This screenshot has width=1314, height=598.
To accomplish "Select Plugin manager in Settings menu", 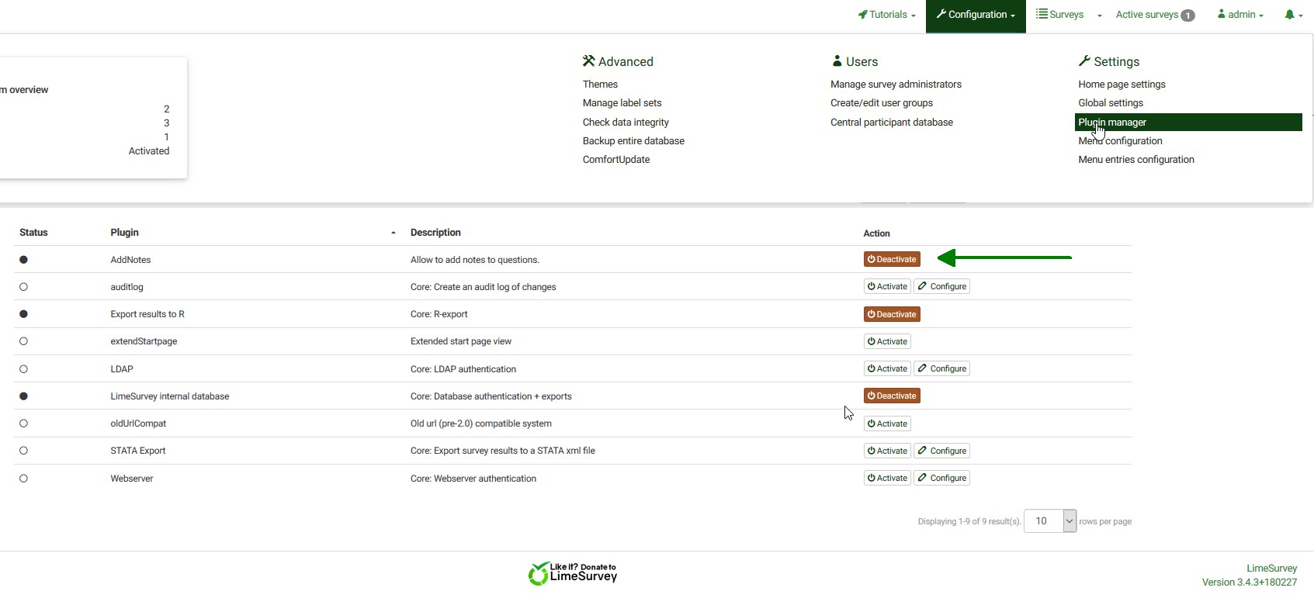I will (x=1111, y=123).
